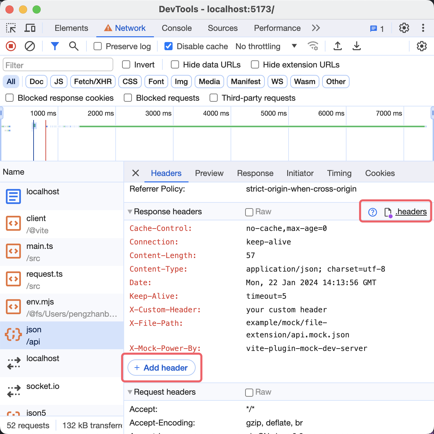This screenshot has height=434, width=434.
Task: Toggle the filter funnel icon
Action: [55, 46]
